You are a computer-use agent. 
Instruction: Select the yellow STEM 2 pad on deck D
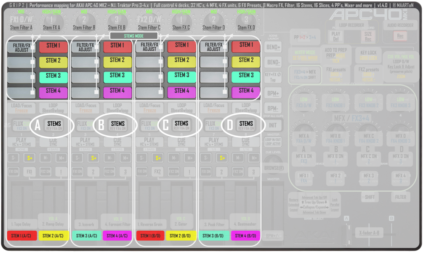[246, 61]
